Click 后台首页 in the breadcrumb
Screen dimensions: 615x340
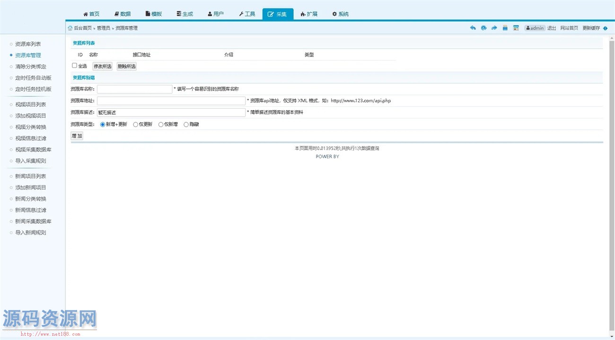pyautogui.click(x=83, y=28)
